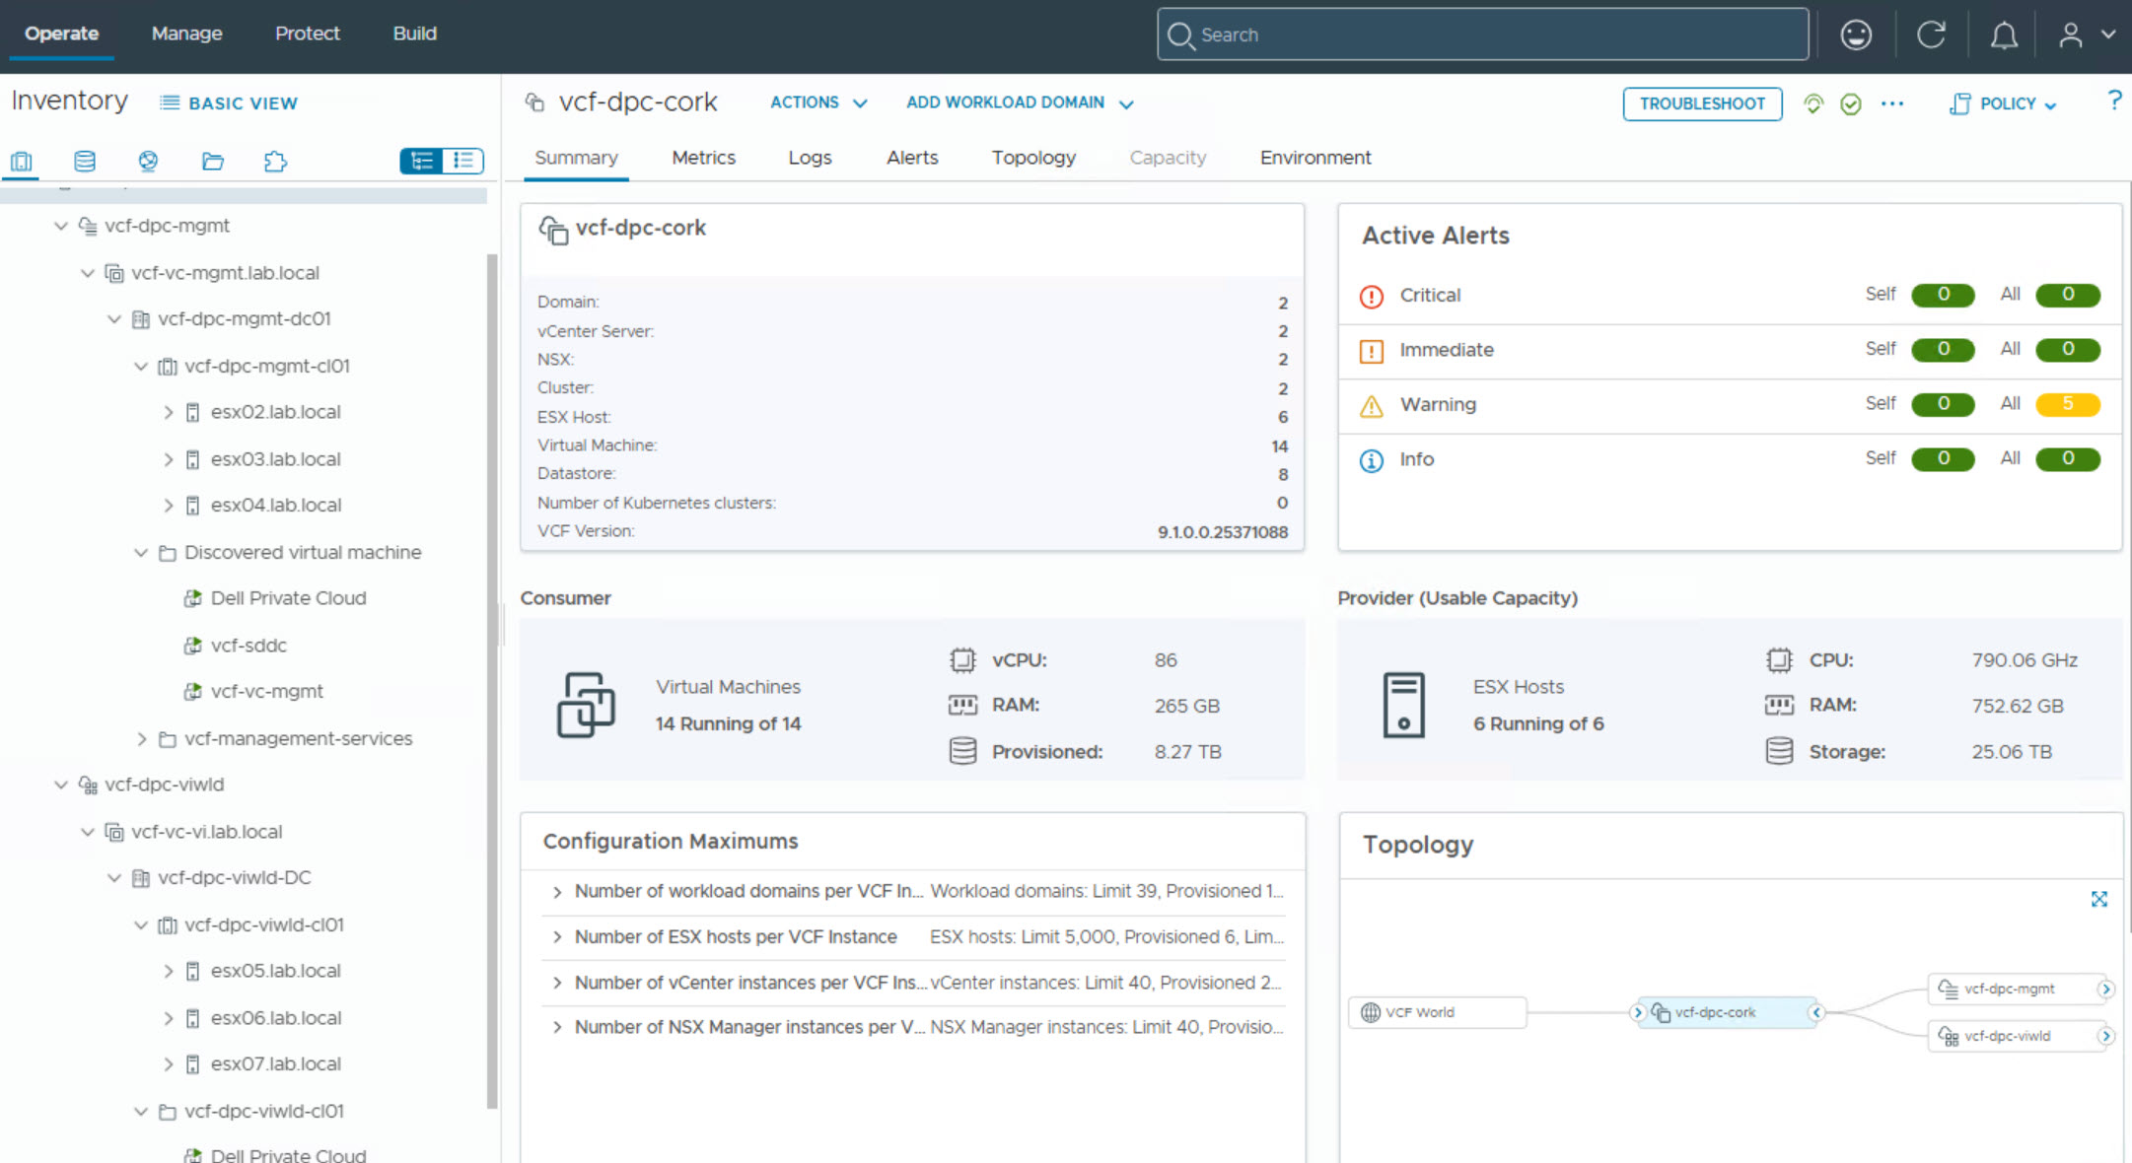Collapse the vcf-vc-mgmt.lab.local tree node
The image size is (2132, 1163).
coord(88,273)
